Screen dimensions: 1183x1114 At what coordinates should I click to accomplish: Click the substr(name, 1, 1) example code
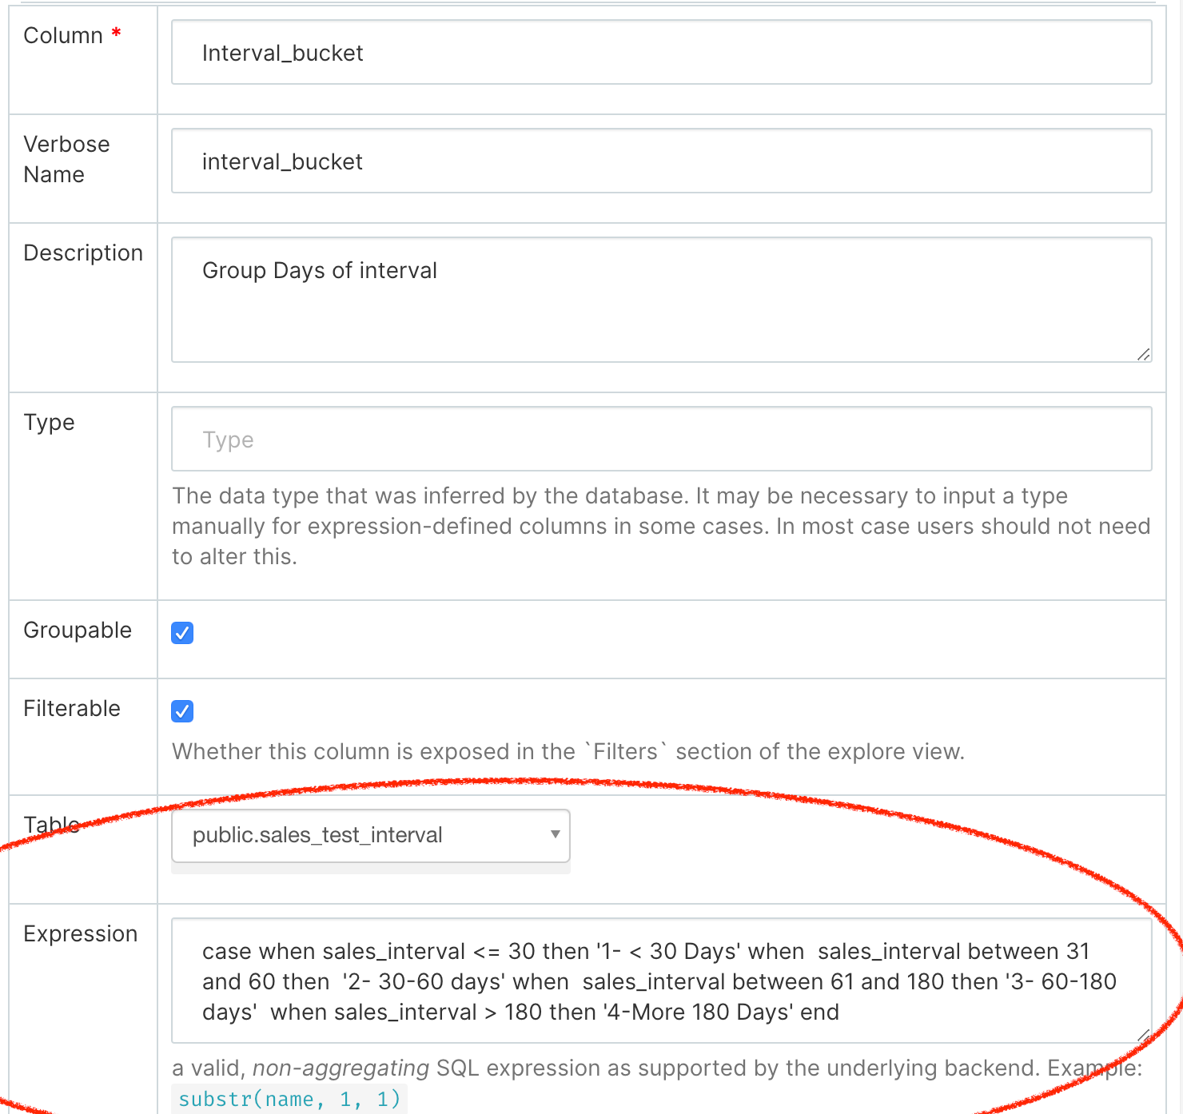click(289, 1099)
